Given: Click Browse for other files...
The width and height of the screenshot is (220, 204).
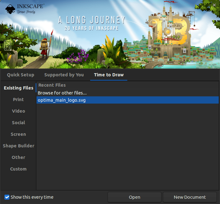Looking at the screenshot, I should pos(128,93).
